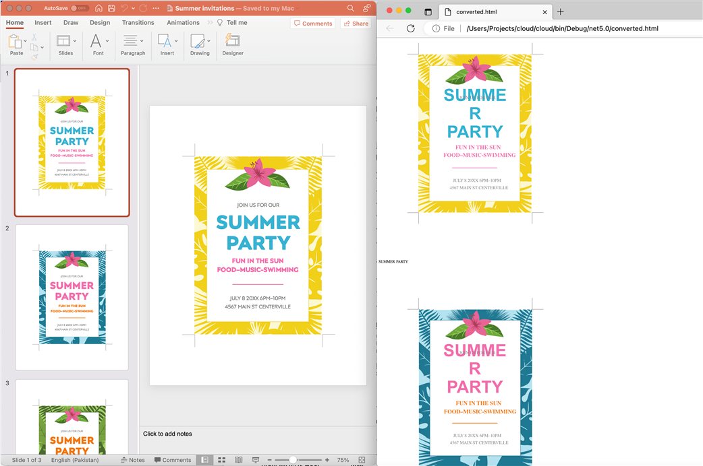Click the fit slide to window icon

pos(362,460)
